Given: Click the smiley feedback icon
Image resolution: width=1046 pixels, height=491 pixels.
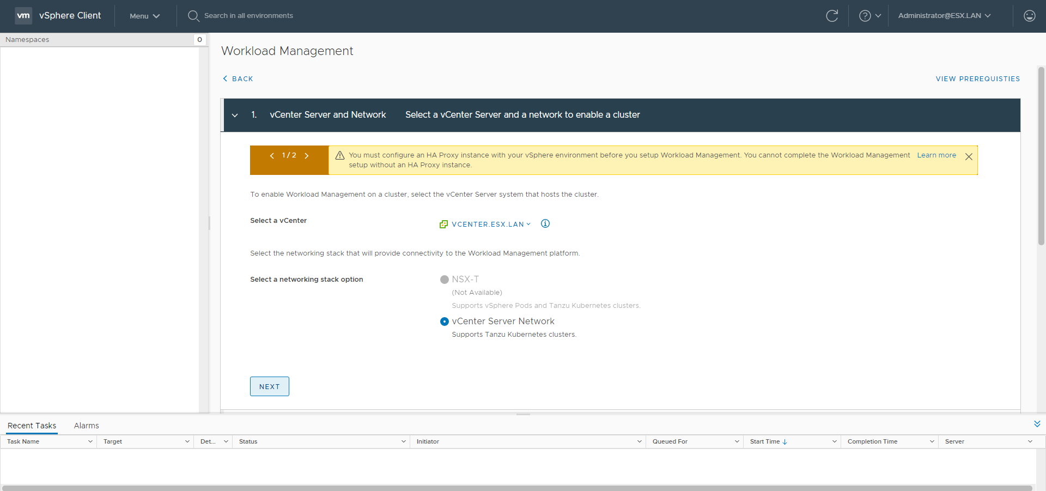Looking at the screenshot, I should (x=1029, y=16).
